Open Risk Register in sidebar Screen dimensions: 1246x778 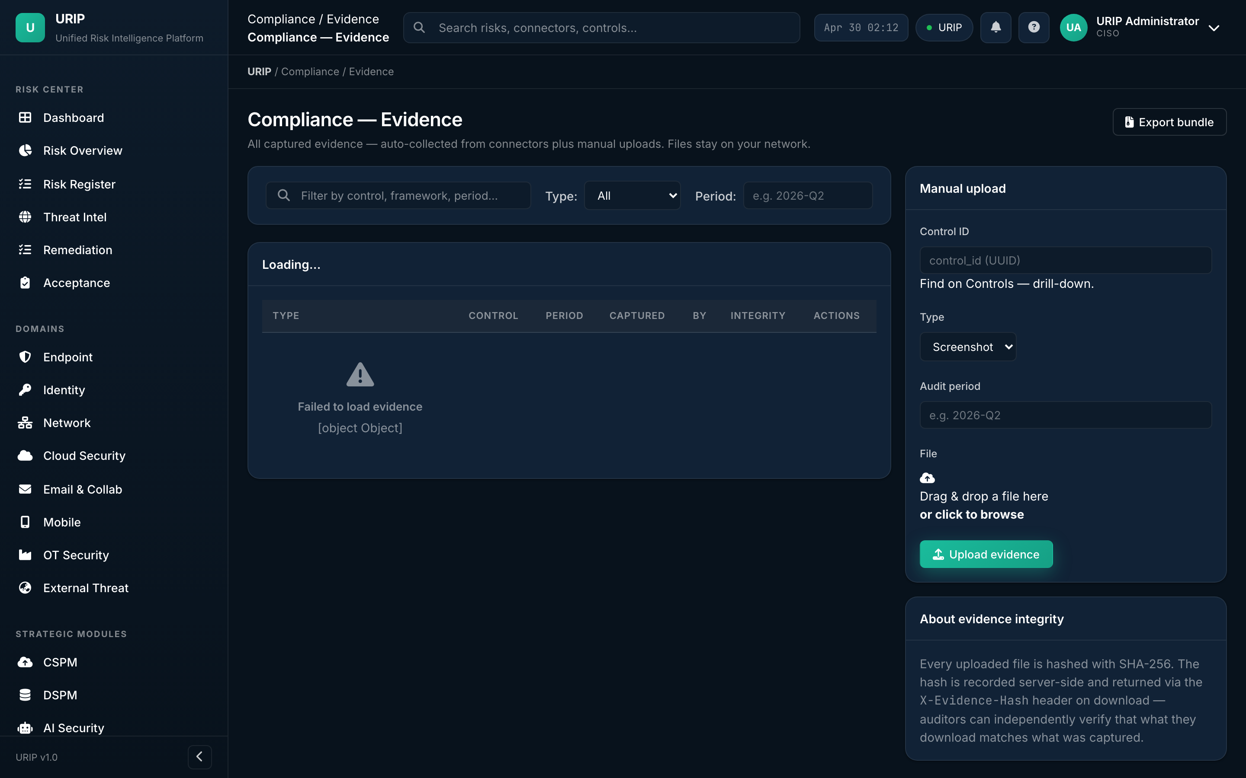[79, 184]
